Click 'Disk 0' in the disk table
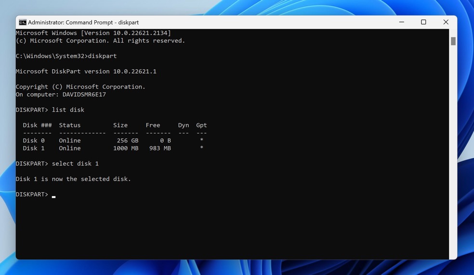 coord(34,140)
